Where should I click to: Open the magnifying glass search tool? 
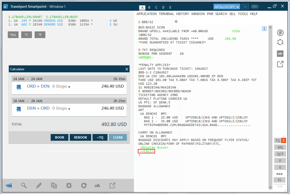coord(24,185)
